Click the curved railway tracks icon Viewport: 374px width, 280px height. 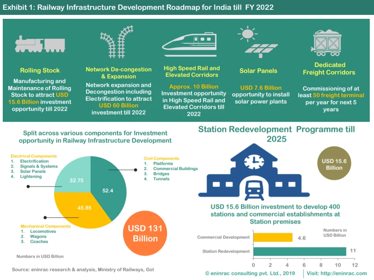click(x=117, y=42)
